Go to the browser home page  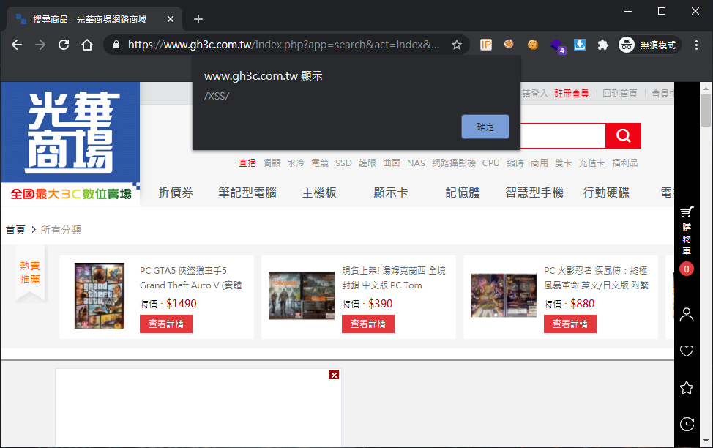[x=87, y=45]
